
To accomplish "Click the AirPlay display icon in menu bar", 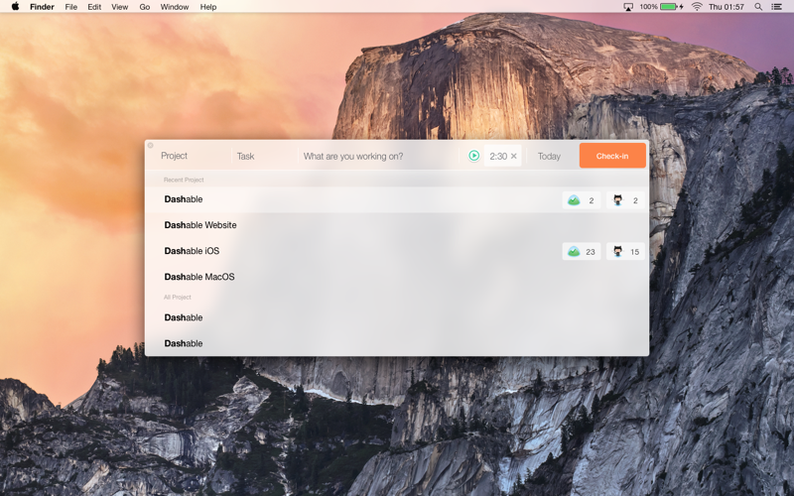I will pyautogui.click(x=628, y=7).
